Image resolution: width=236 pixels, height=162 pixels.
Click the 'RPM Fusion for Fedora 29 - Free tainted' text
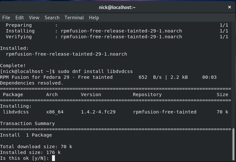[56, 77]
